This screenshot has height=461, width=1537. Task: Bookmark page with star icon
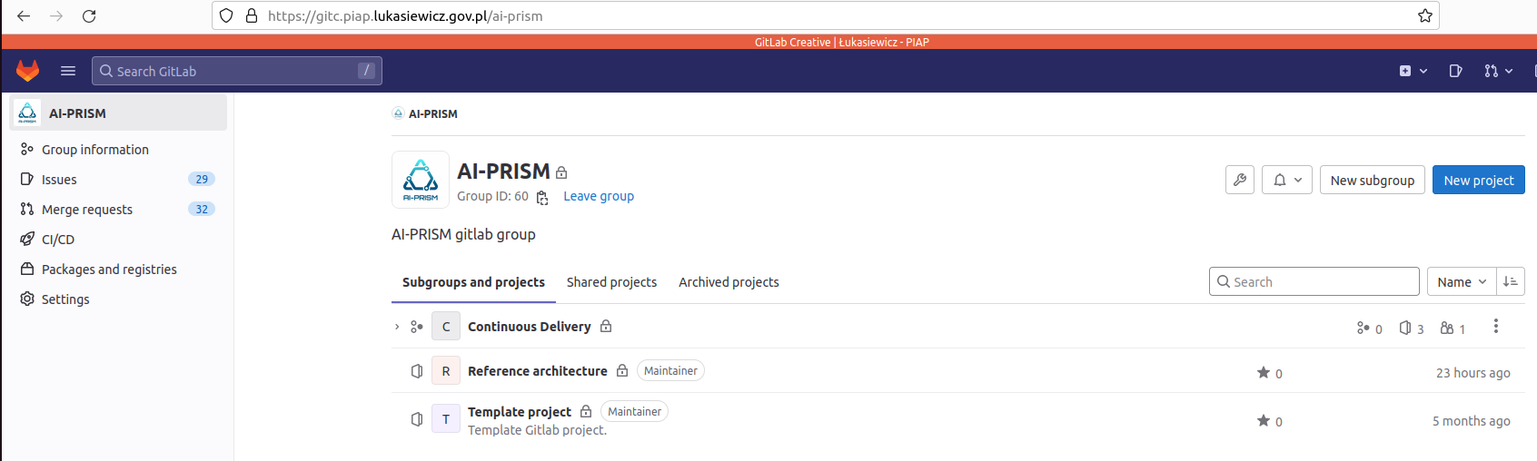[x=1424, y=16]
